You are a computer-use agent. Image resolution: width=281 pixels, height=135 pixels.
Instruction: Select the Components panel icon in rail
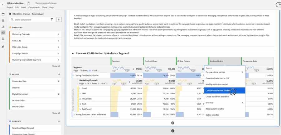click(x=3, y=33)
